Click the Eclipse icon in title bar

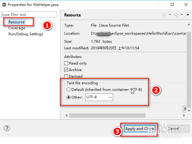click(x=4, y=4)
